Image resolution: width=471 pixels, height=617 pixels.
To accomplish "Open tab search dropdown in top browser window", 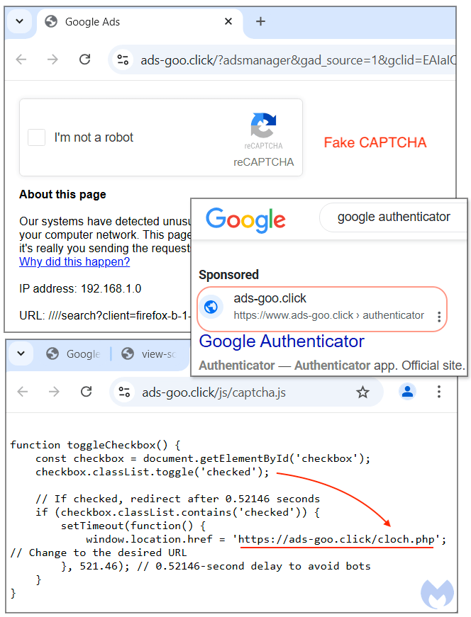I will [x=19, y=21].
